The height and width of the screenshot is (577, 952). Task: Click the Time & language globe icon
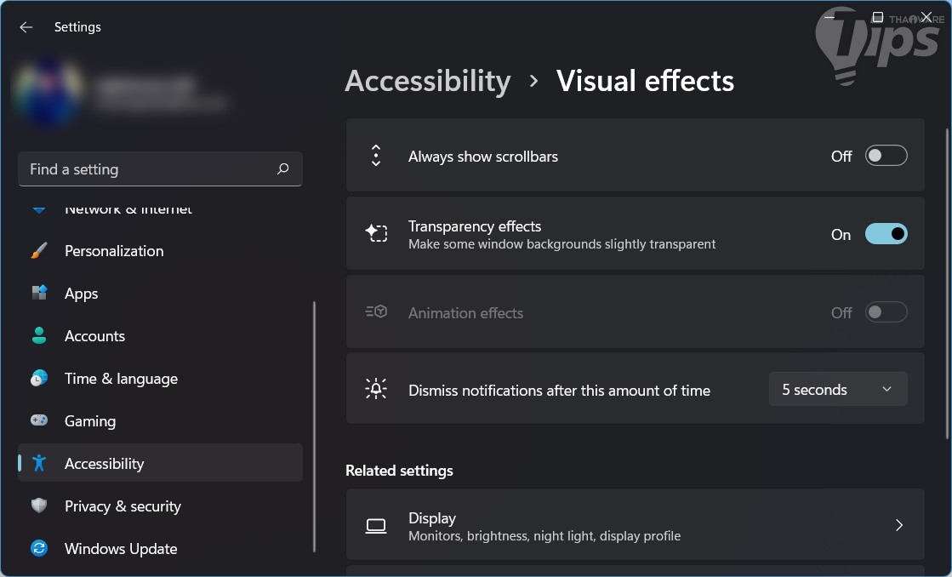coord(39,379)
